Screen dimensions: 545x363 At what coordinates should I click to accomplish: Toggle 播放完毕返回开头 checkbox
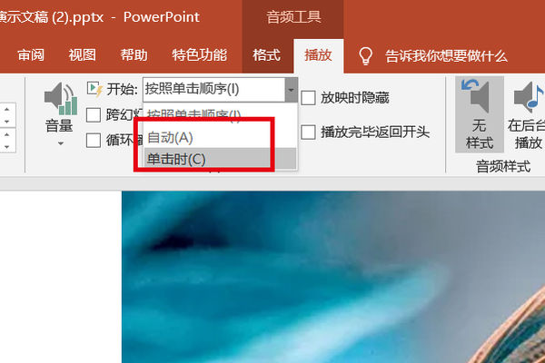tap(308, 132)
